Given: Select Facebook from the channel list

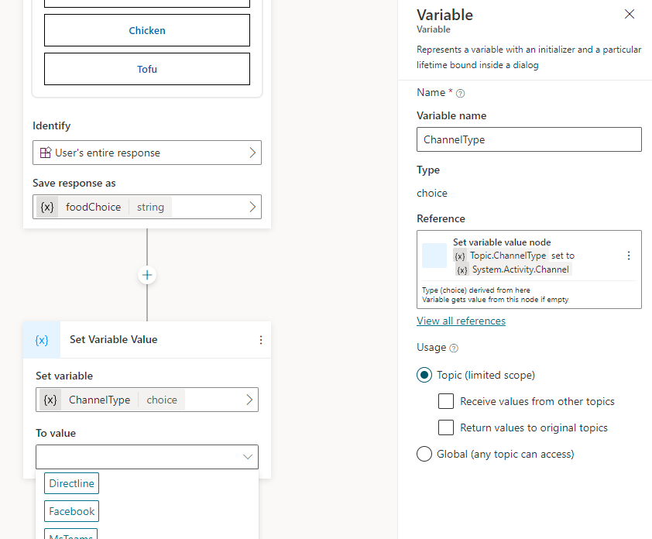Looking at the screenshot, I should pos(71,511).
